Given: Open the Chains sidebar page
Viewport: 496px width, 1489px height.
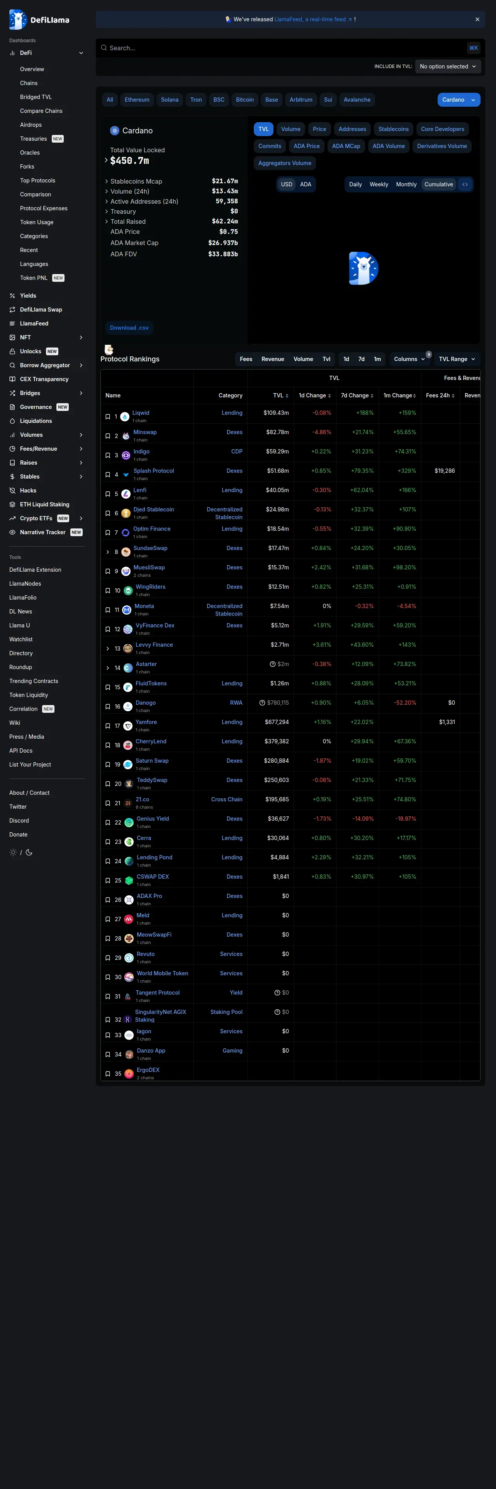Looking at the screenshot, I should coord(29,83).
